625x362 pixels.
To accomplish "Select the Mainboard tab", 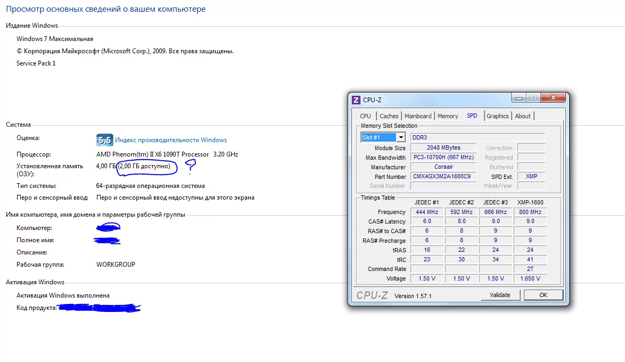I will pos(418,116).
